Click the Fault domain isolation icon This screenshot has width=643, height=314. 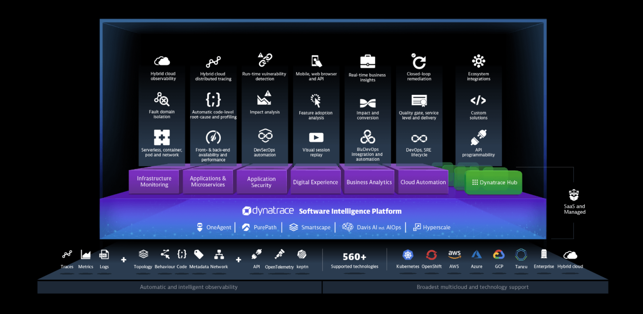(162, 99)
